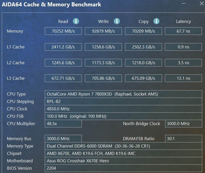Select the Memory Write 92879 MB/s field
This screenshot has width=205, height=173.
[x=104, y=31]
